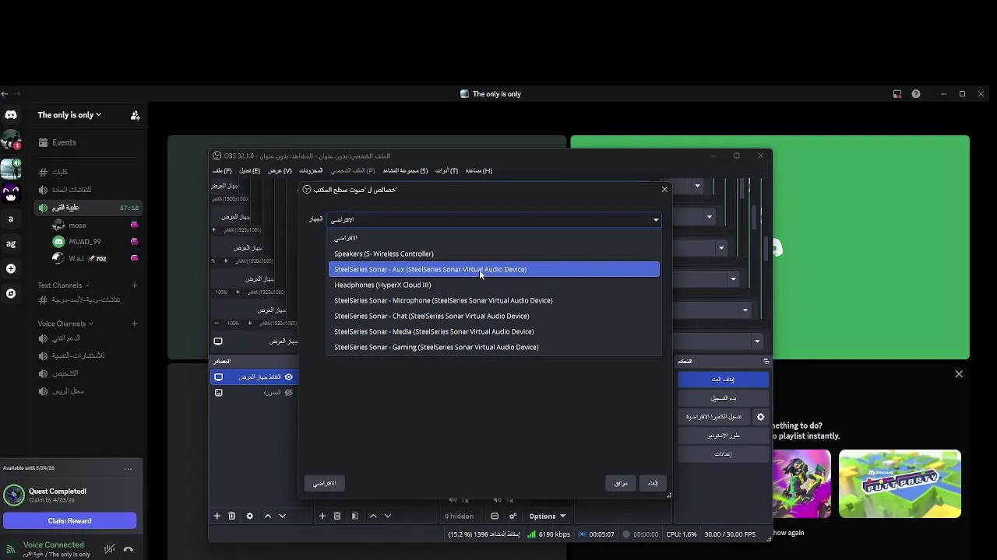Move scene down with arrow icon

pyautogui.click(x=282, y=516)
